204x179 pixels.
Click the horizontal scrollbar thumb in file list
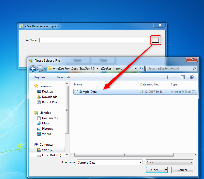click(124, 155)
